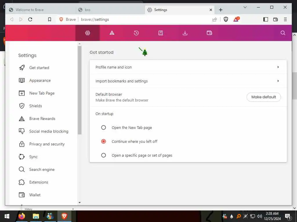This screenshot has height=222, width=297.
Task: Open Brave Rewards triangle icon in pink toolbar
Action: point(112,33)
